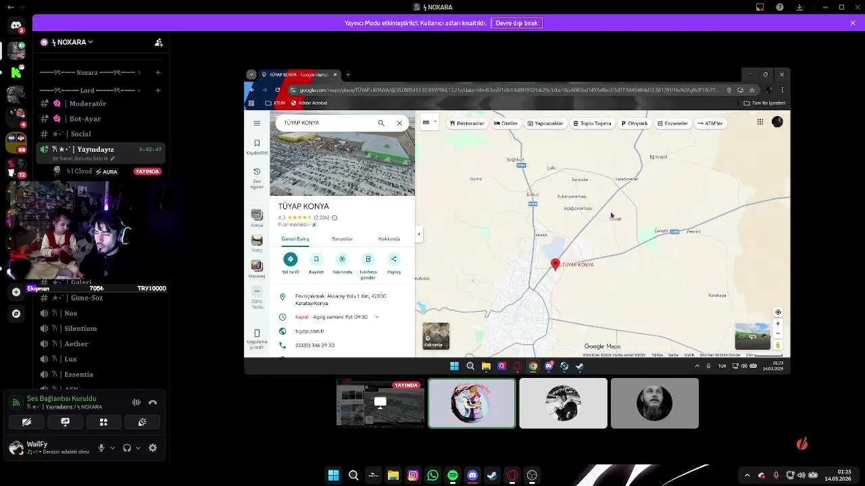Screen dimensions: 865x486
Task: Expand headphone output options arrow
Action: tap(138, 448)
